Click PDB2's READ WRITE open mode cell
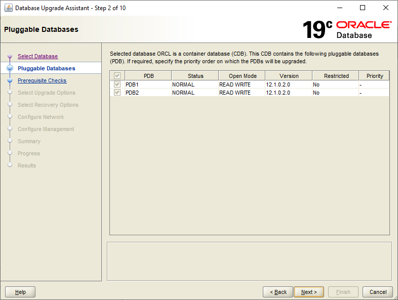 242,93
